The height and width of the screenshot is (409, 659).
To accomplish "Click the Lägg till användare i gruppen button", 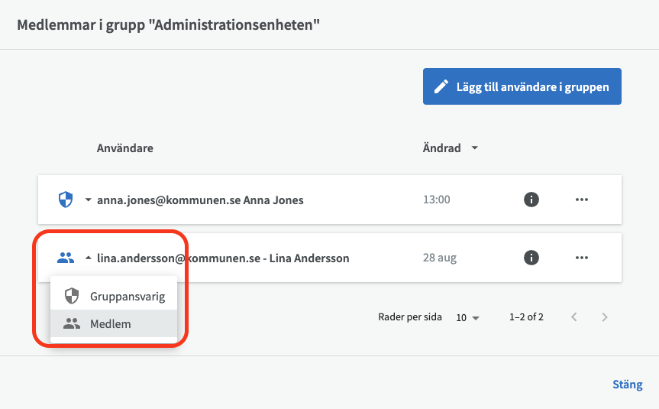I will [522, 86].
